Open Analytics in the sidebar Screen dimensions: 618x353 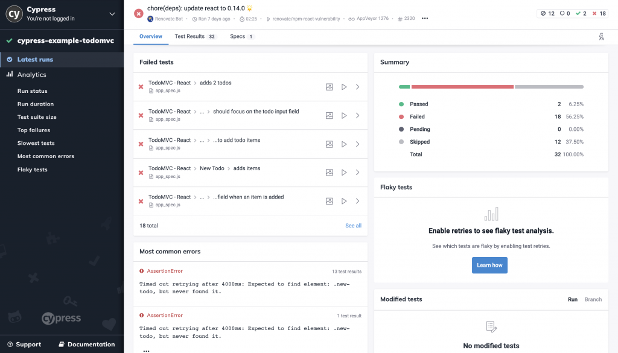click(31, 74)
